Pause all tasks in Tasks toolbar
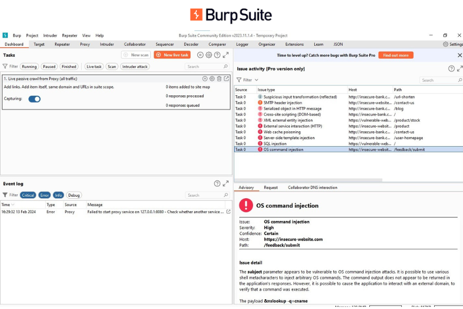The width and height of the screenshot is (463, 309). click(x=200, y=55)
